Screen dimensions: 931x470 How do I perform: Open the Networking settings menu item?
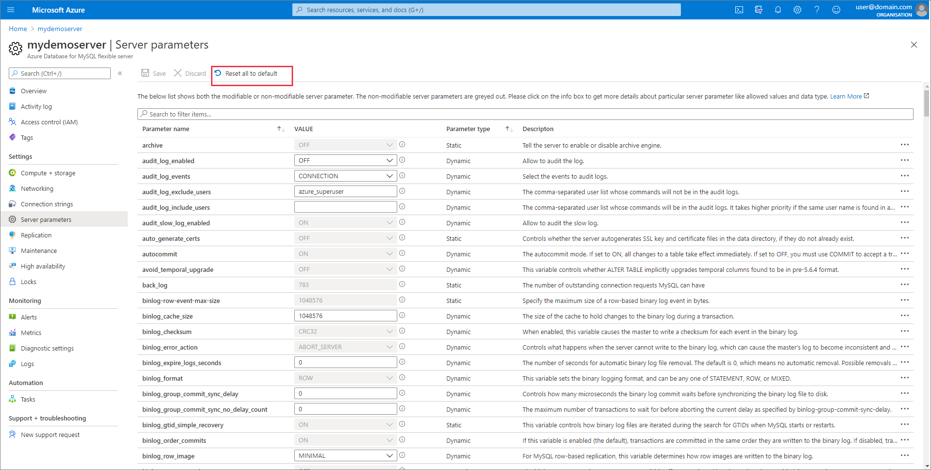37,188
